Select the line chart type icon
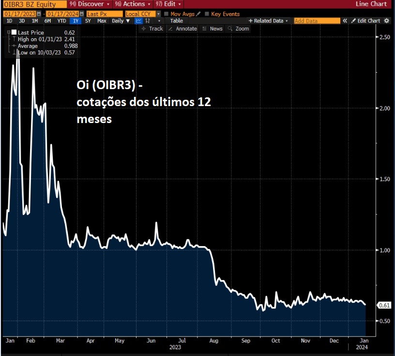 (138, 21)
